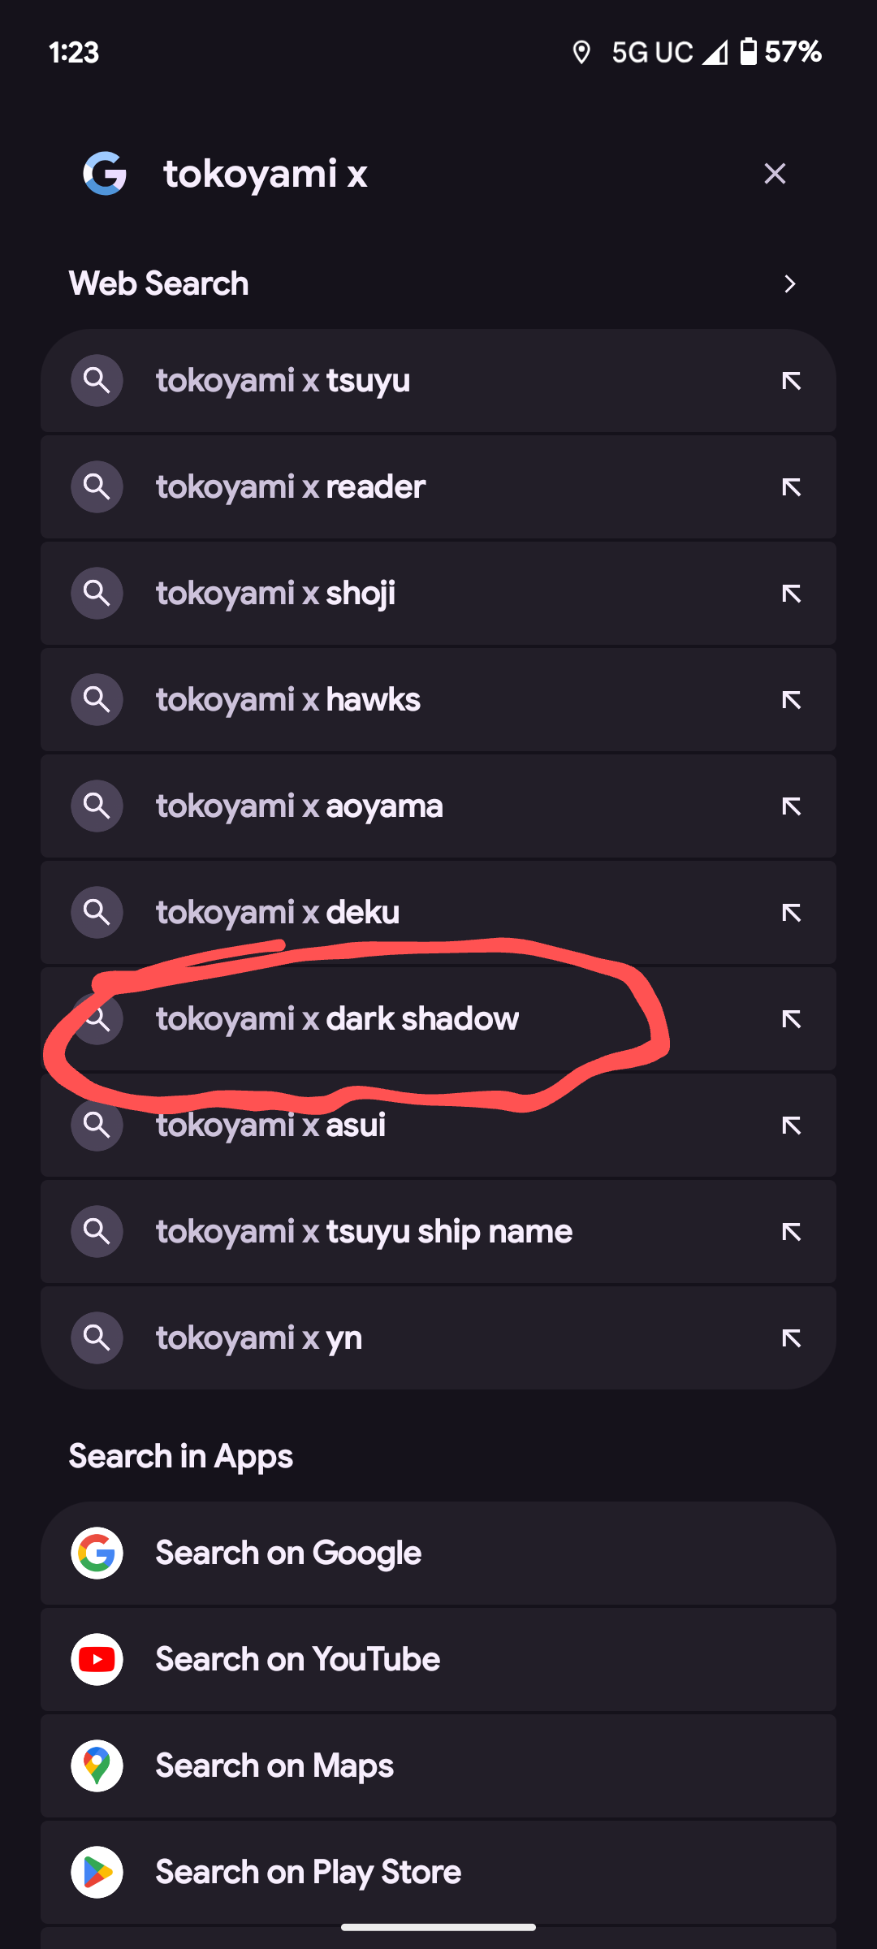
Task: Tap the search magnifier next to hawks
Action: click(97, 699)
